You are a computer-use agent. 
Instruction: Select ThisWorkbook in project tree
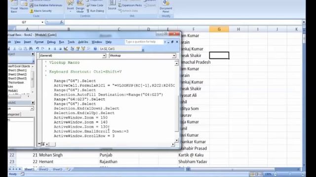(16, 83)
